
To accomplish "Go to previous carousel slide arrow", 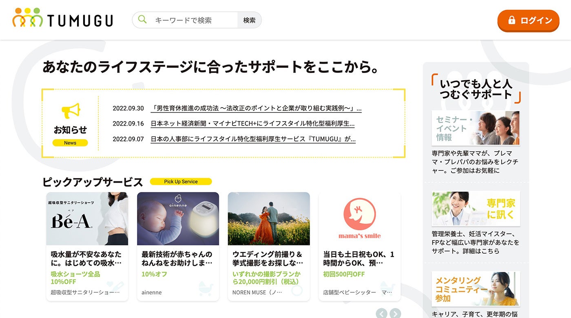I will (x=381, y=313).
